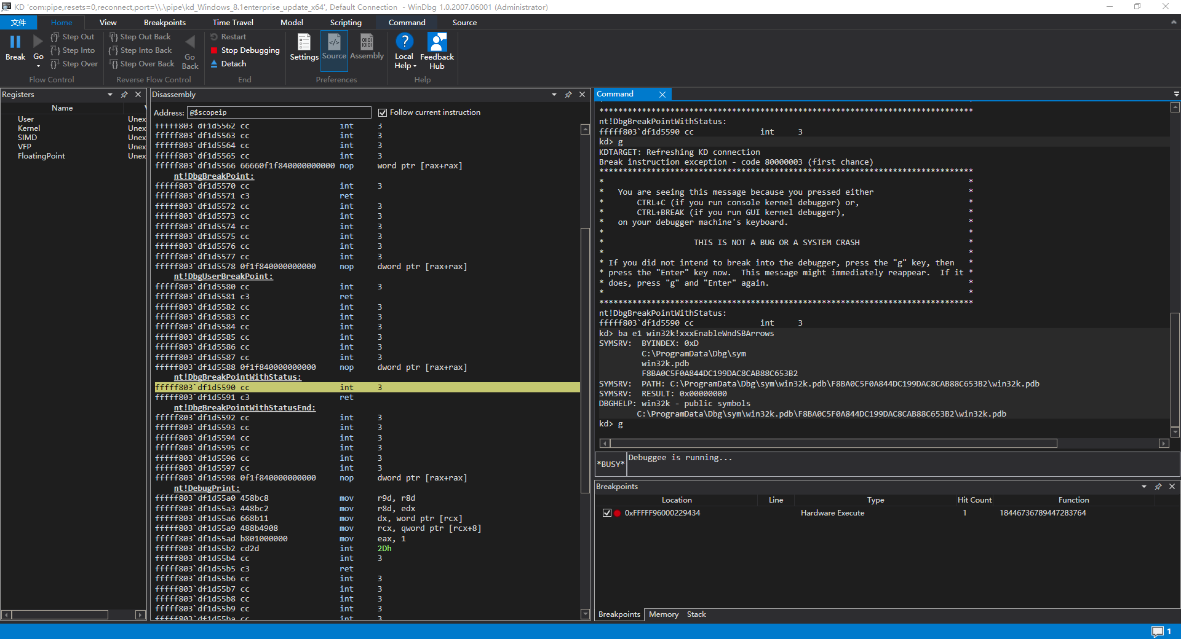Click the command input box
The width and height of the screenshot is (1181, 639).
pos(902,464)
